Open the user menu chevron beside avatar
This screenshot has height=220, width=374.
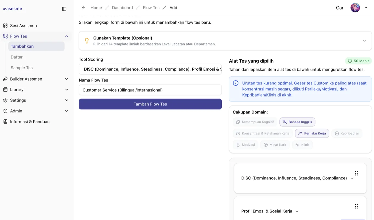pyautogui.click(x=366, y=8)
